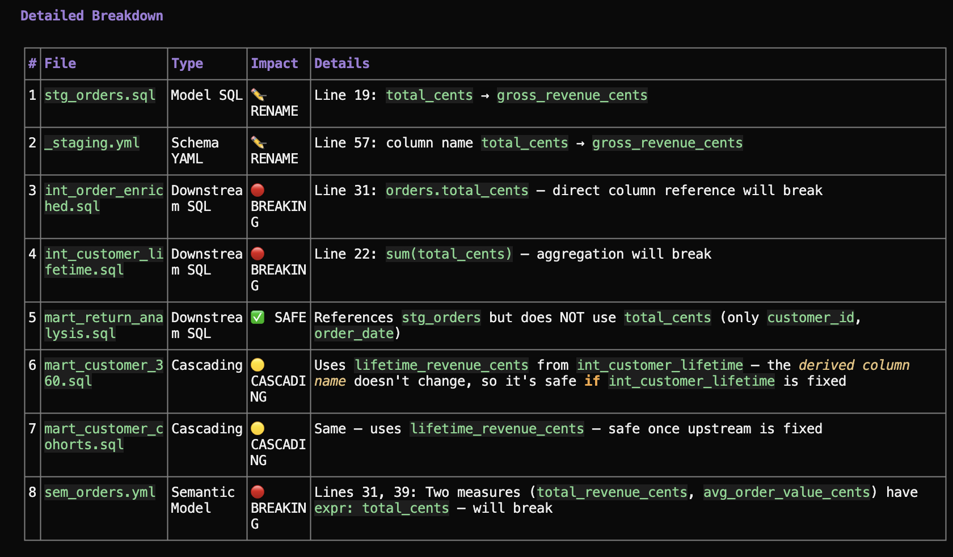Click the row number '5' cell
This screenshot has width=953, height=557.
(32, 318)
